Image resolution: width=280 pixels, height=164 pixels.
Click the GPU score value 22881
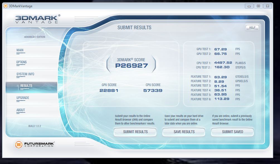coord(109,90)
